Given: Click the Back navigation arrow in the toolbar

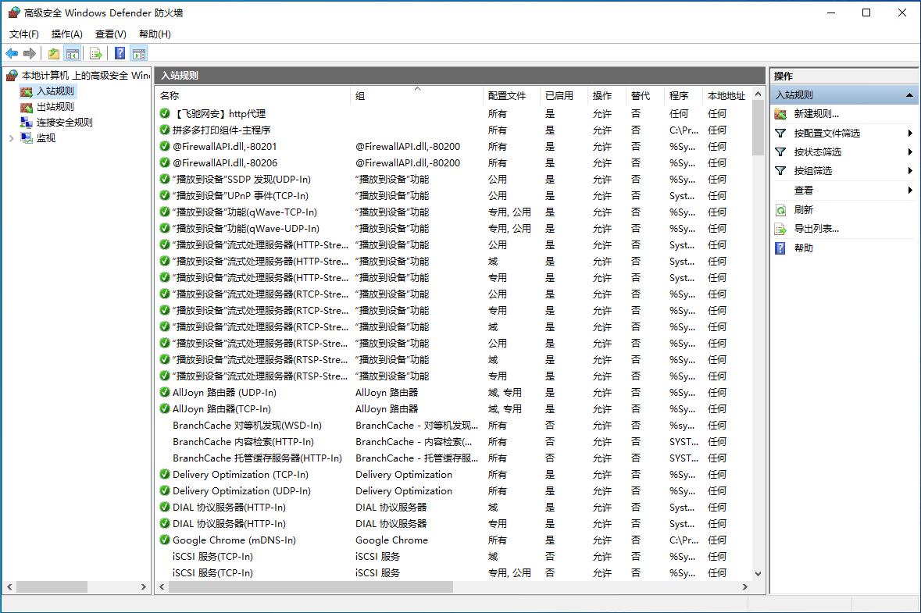Looking at the screenshot, I should [11, 53].
